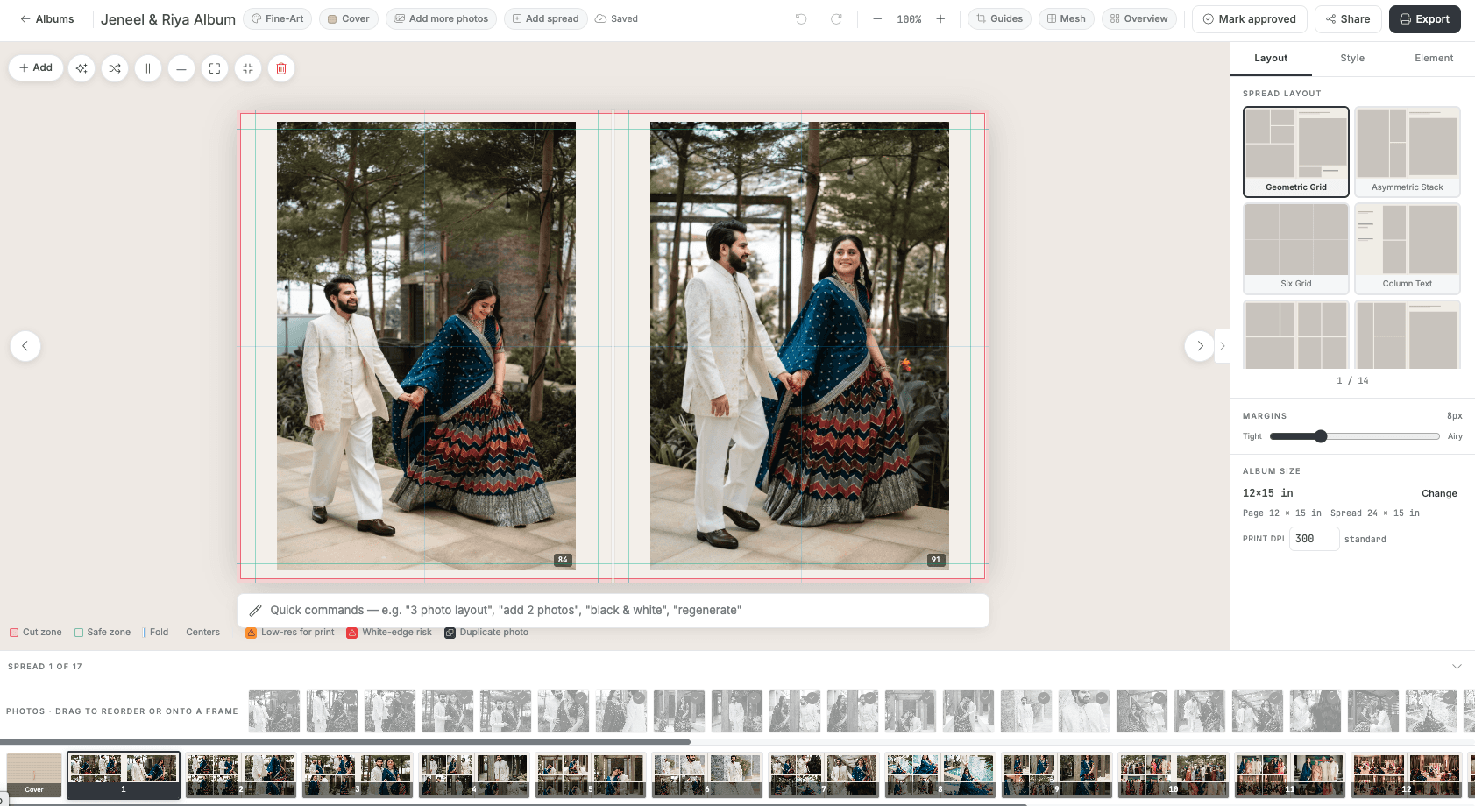The width and height of the screenshot is (1475, 806).
Task: Click the pencil icon in quick commands
Action: pos(256,611)
